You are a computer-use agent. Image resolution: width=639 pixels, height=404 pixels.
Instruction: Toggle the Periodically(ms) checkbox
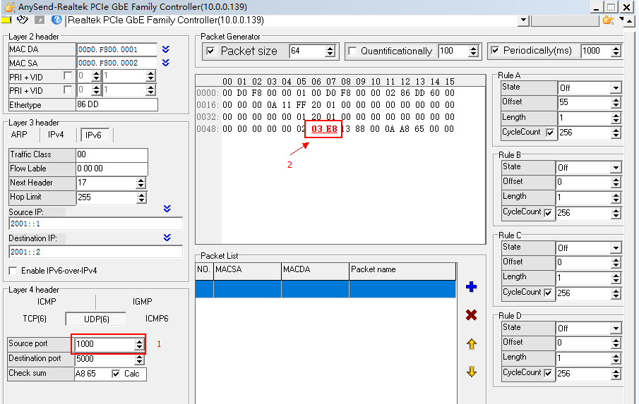(x=495, y=51)
